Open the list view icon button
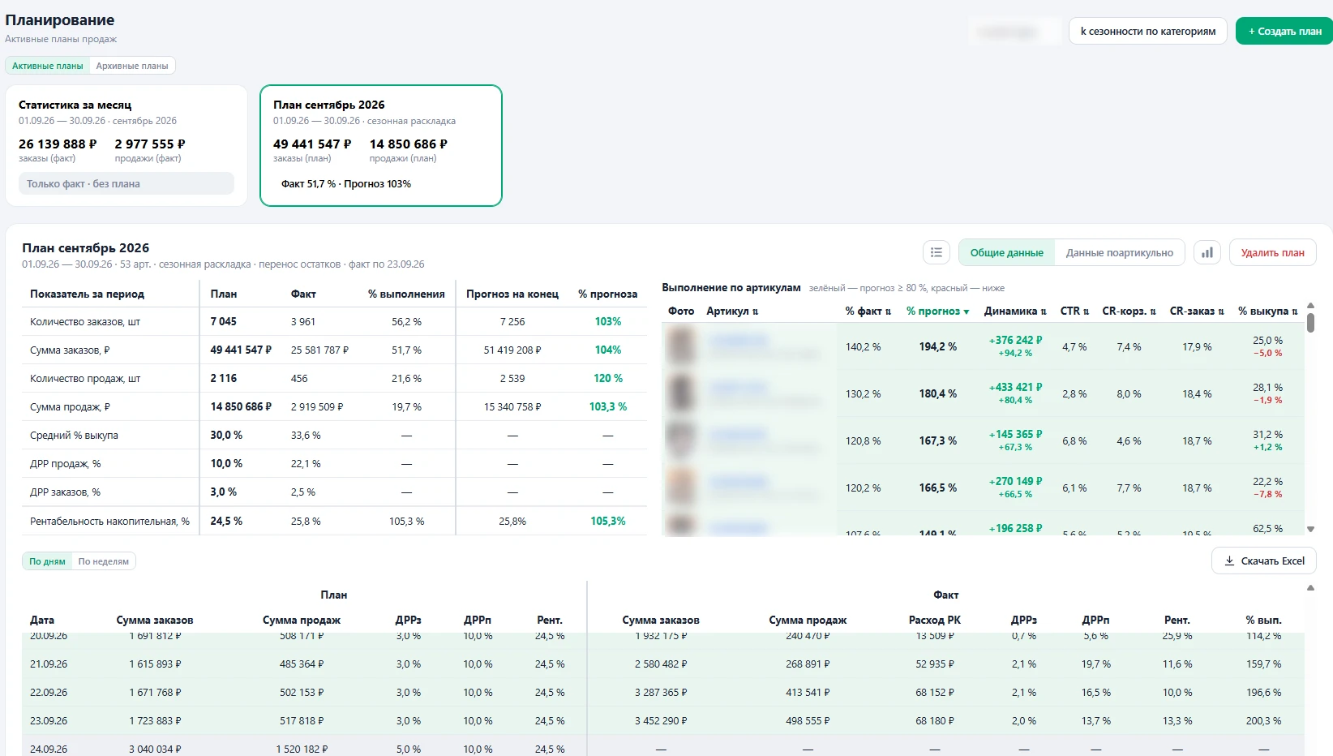This screenshot has height=756, width=1333. pos(936,252)
